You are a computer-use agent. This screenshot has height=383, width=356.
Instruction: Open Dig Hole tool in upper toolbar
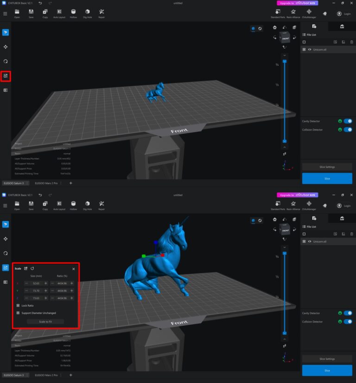88,13
